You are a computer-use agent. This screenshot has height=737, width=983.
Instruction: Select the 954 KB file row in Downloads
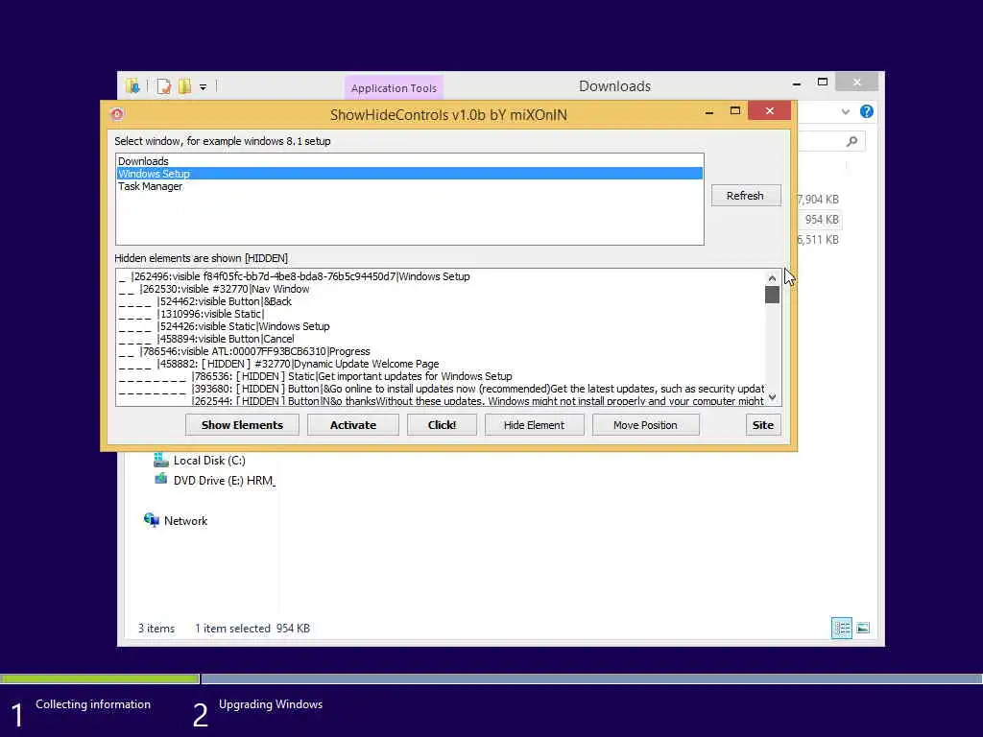coord(822,220)
